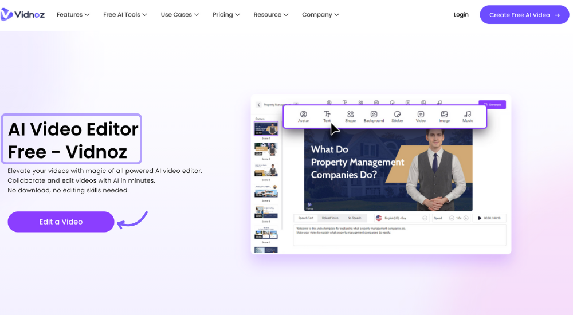Open the Scene 3 thumbnail
The width and height of the screenshot is (573, 315).
coord(266,170)
